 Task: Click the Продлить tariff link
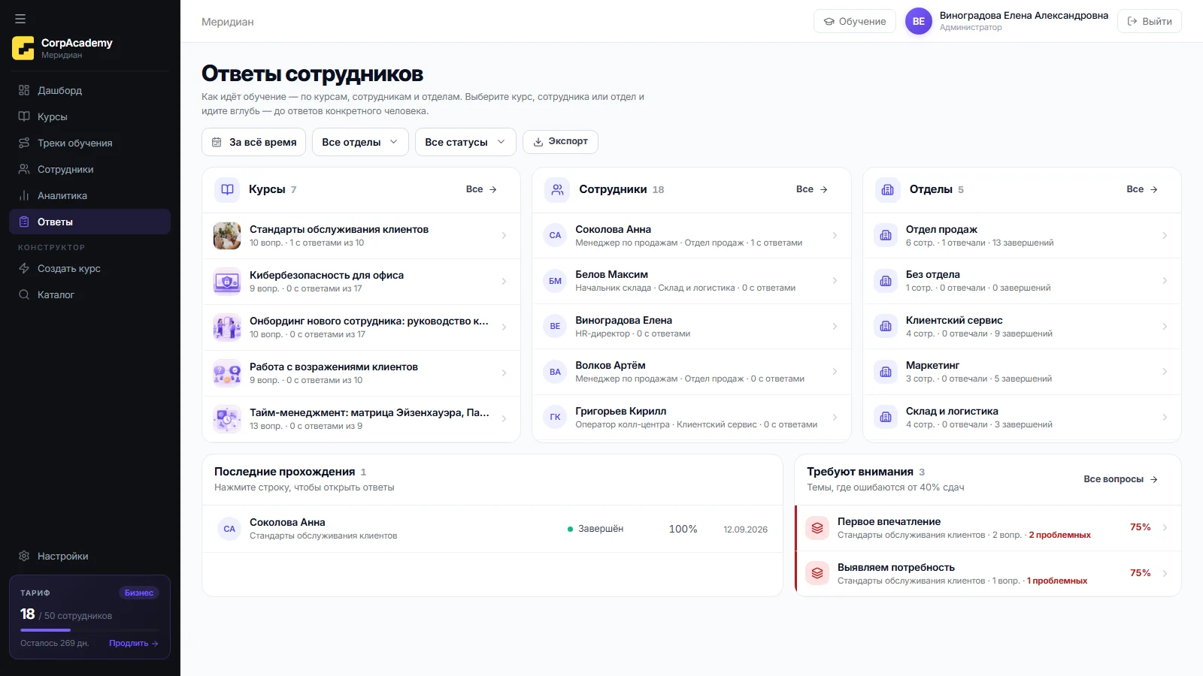pos(133,643)
